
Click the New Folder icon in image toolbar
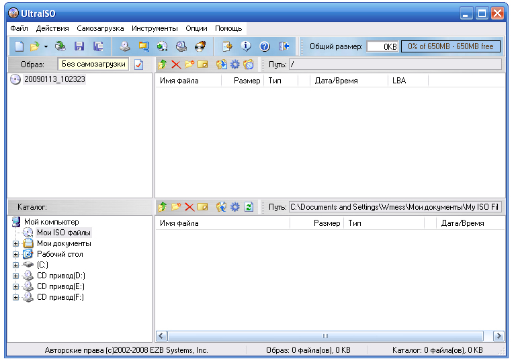pyautogui.click(x=189, y=64)
